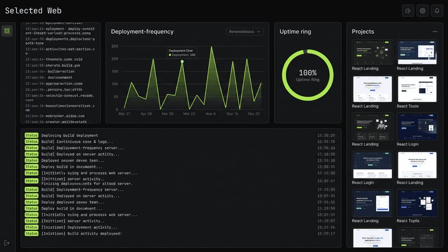Click the Deployment Chat tooltip on chart

(182, 52)
